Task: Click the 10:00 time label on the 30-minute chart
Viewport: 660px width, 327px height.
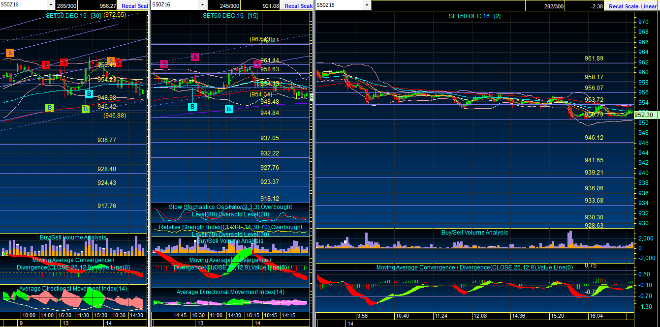Action: click(x=29, y=315)
